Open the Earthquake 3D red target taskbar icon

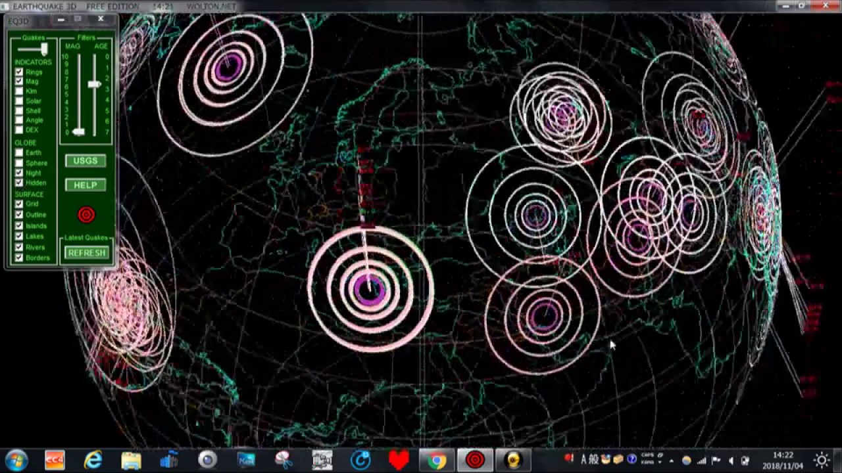point(475,461)
